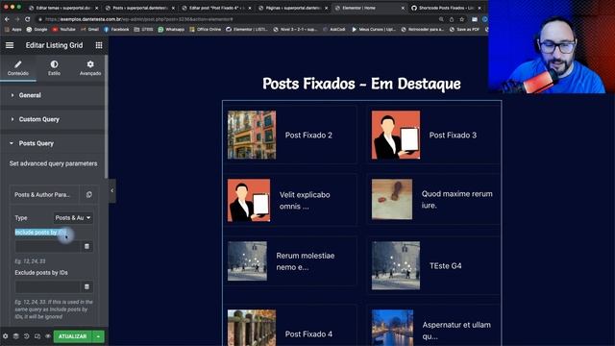Open the widgets grid panel icon
Screen dimensions: 615x346
(99, 45)
